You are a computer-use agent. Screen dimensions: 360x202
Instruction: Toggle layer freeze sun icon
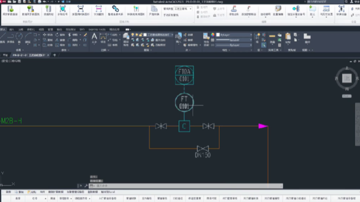click(x=137, y=35)
